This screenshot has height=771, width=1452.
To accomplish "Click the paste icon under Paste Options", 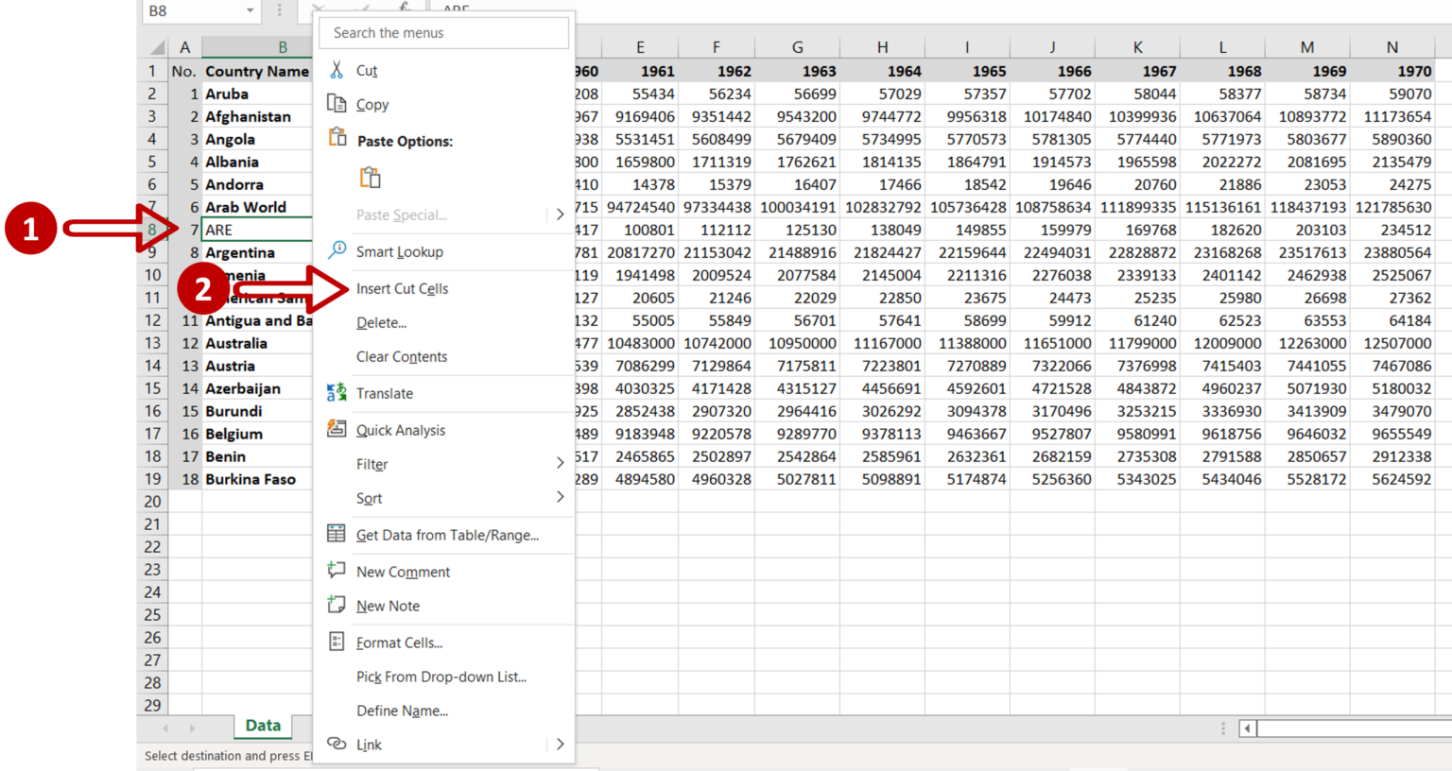I will (371, 176).
